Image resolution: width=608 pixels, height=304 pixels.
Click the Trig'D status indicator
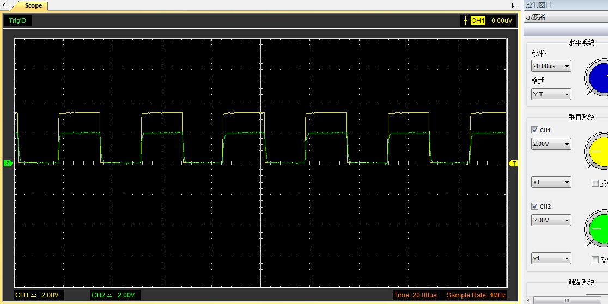tap(17, 21)
